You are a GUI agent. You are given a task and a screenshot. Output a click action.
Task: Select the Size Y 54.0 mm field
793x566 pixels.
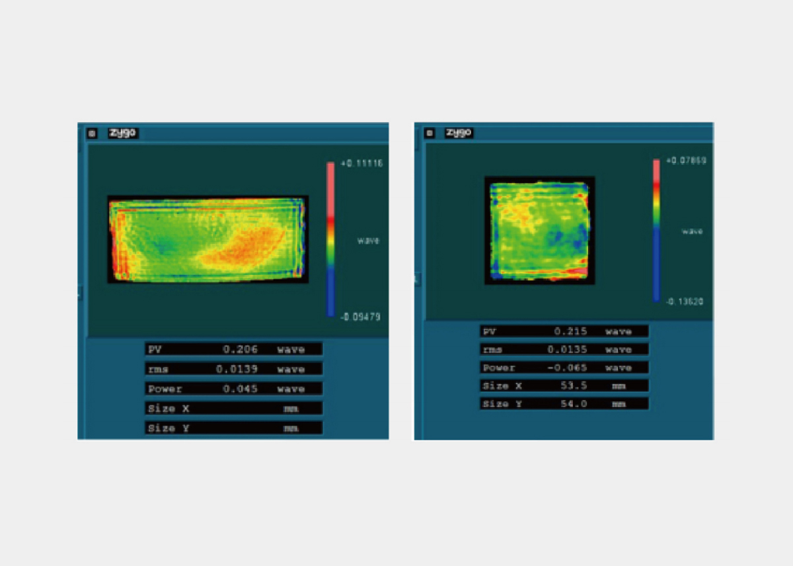point(564,403)
